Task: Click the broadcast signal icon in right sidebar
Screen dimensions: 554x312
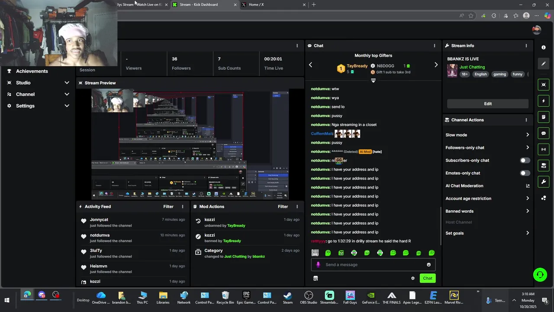Action: (x=544, y=149)
